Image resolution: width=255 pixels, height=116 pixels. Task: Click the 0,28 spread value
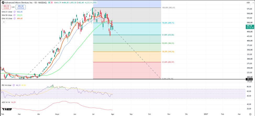pyautogui.click(x=13, y=7)
